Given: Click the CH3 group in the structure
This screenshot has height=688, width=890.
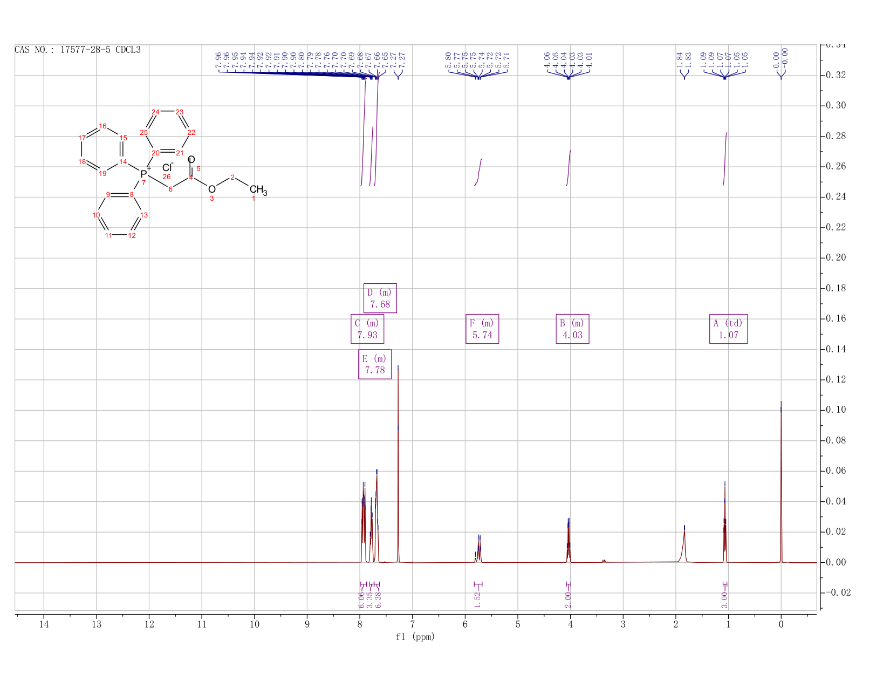Looking at the screenshot, I should [x=258, y=190].
